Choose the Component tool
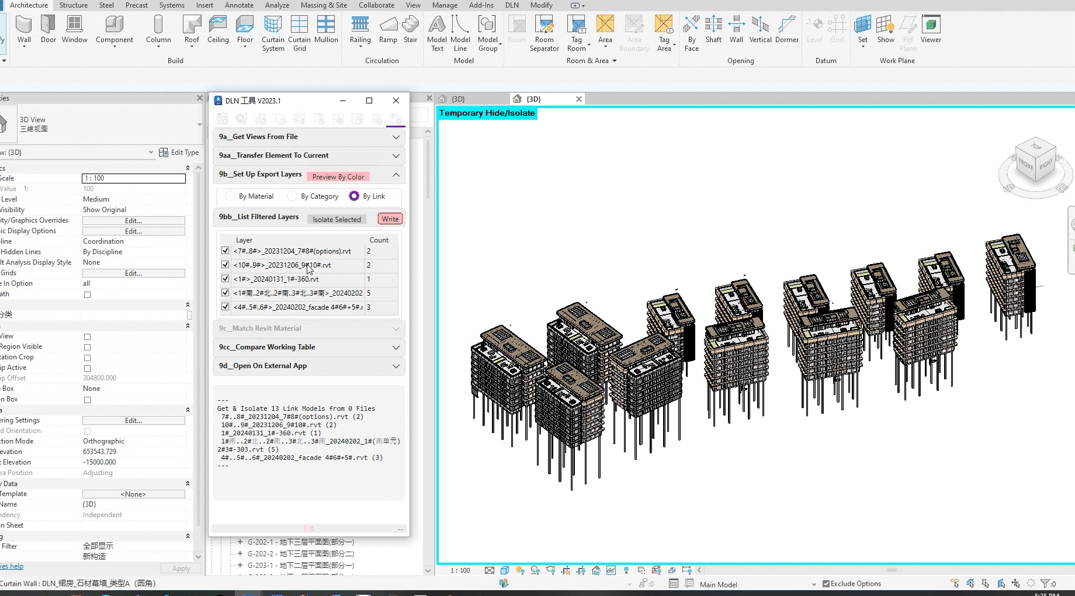 click(115, 30)
